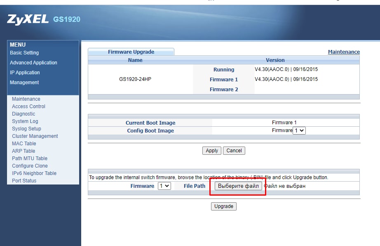
Task: Open Path MTU Table
Action: coord(30,158)
